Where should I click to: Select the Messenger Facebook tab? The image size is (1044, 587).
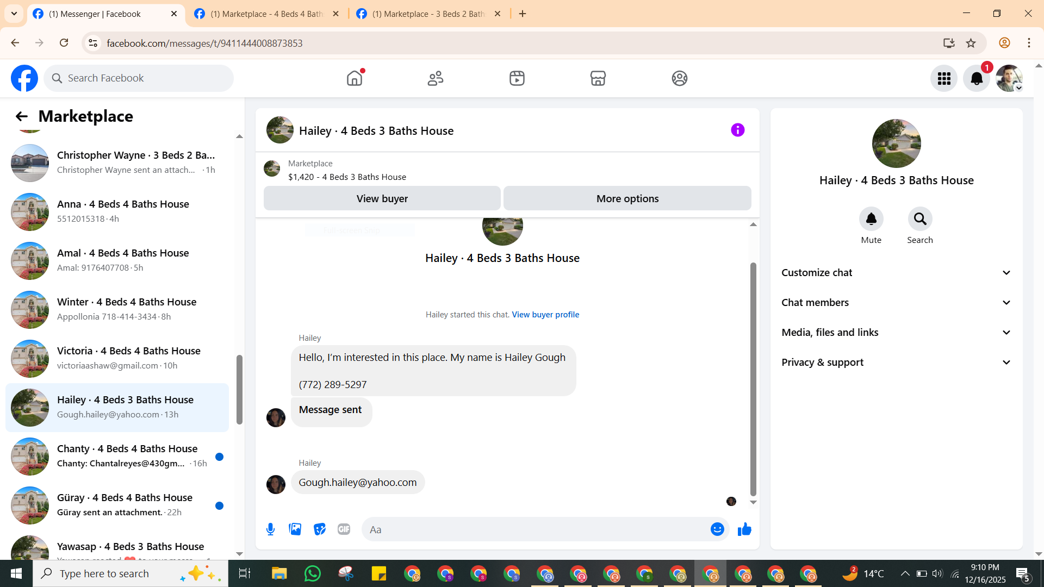tap(106, 14)
